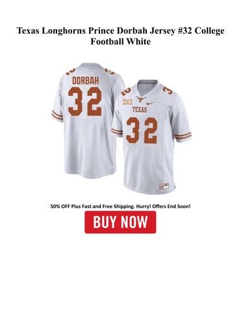The height and width of the screenshot is (312, 241).
Task: Click the large 32 on the back jersey
Action: pos(84,101)
